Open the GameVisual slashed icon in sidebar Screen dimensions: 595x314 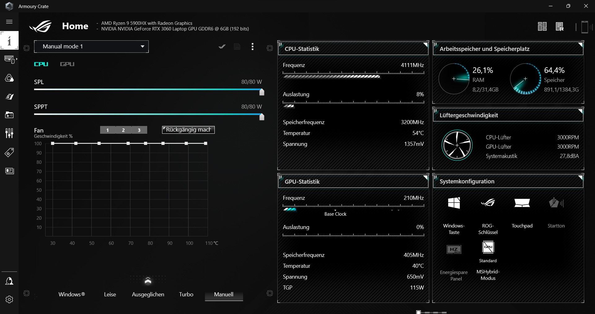(9, 96)
